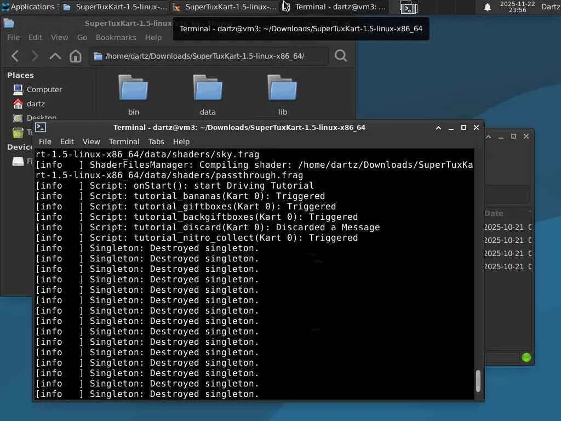Click the date and time clock
Screen dimensions: 561x421
coord(517,7)
